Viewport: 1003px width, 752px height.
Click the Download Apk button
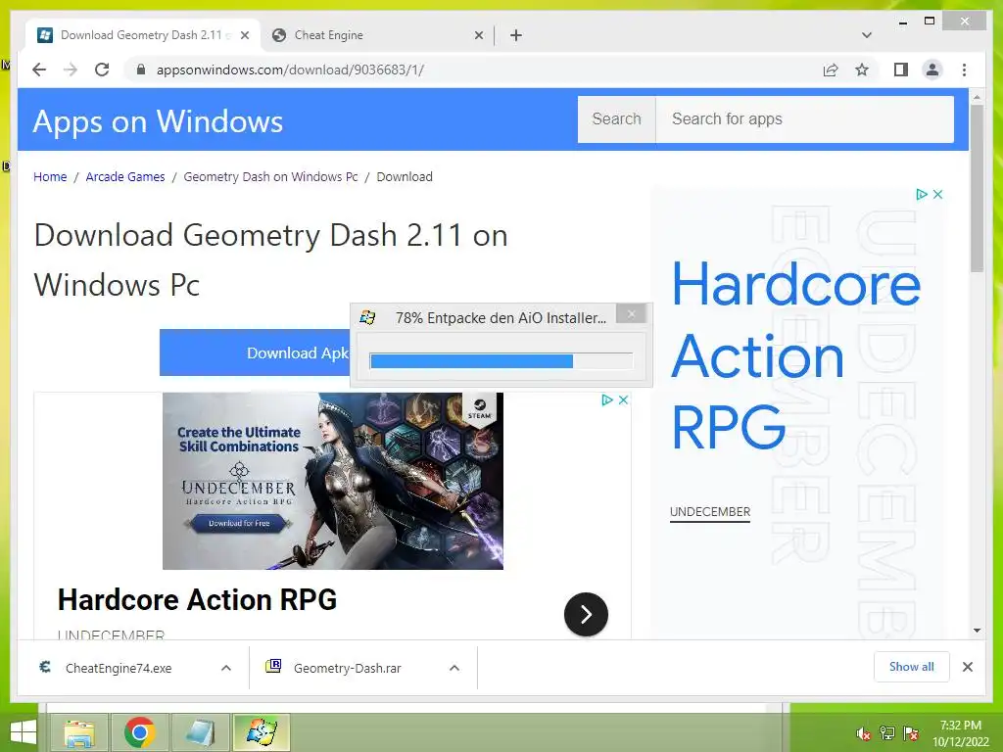pyautogui.click(x=256, y=352)
